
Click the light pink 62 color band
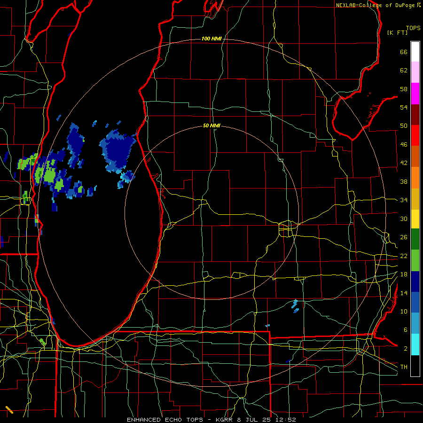(415, 72)
